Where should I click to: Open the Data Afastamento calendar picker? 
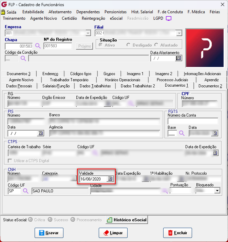coord(178,58)
